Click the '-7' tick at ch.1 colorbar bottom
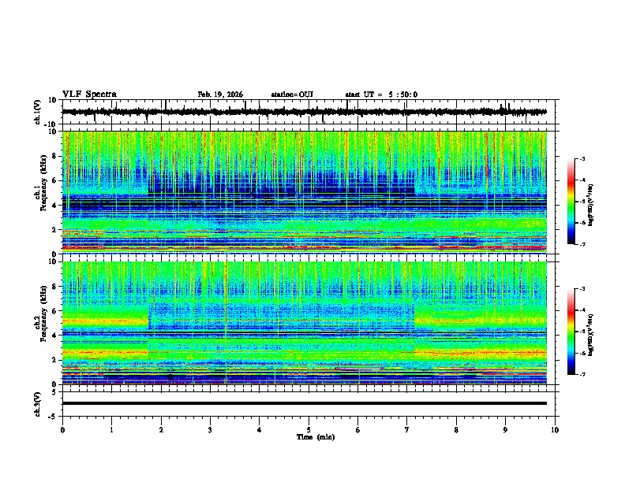Viewport: 625px width, 482px height. pyautogui.click(x=582, y=245)
